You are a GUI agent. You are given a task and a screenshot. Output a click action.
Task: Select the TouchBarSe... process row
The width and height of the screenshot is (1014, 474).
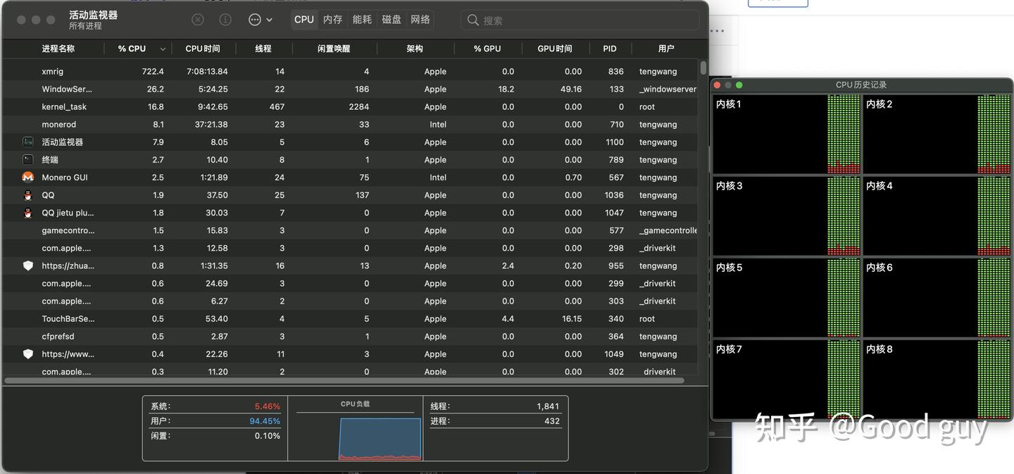click(x=351, y=318)
